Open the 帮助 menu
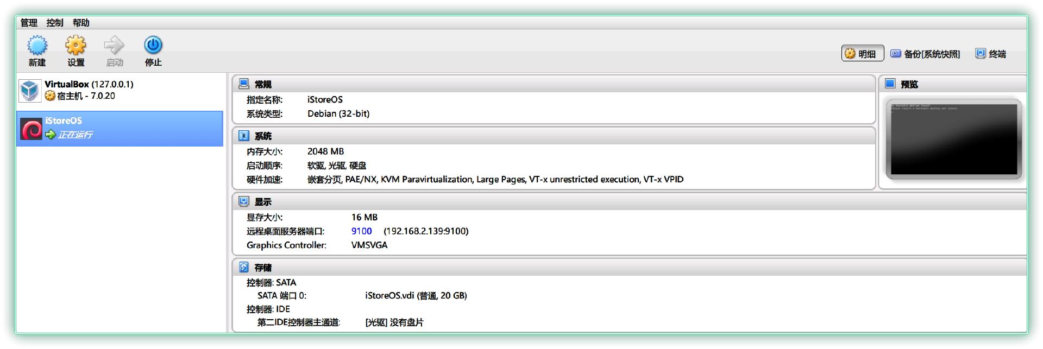This screenshot has width=1043, height=349. (81, 23)
